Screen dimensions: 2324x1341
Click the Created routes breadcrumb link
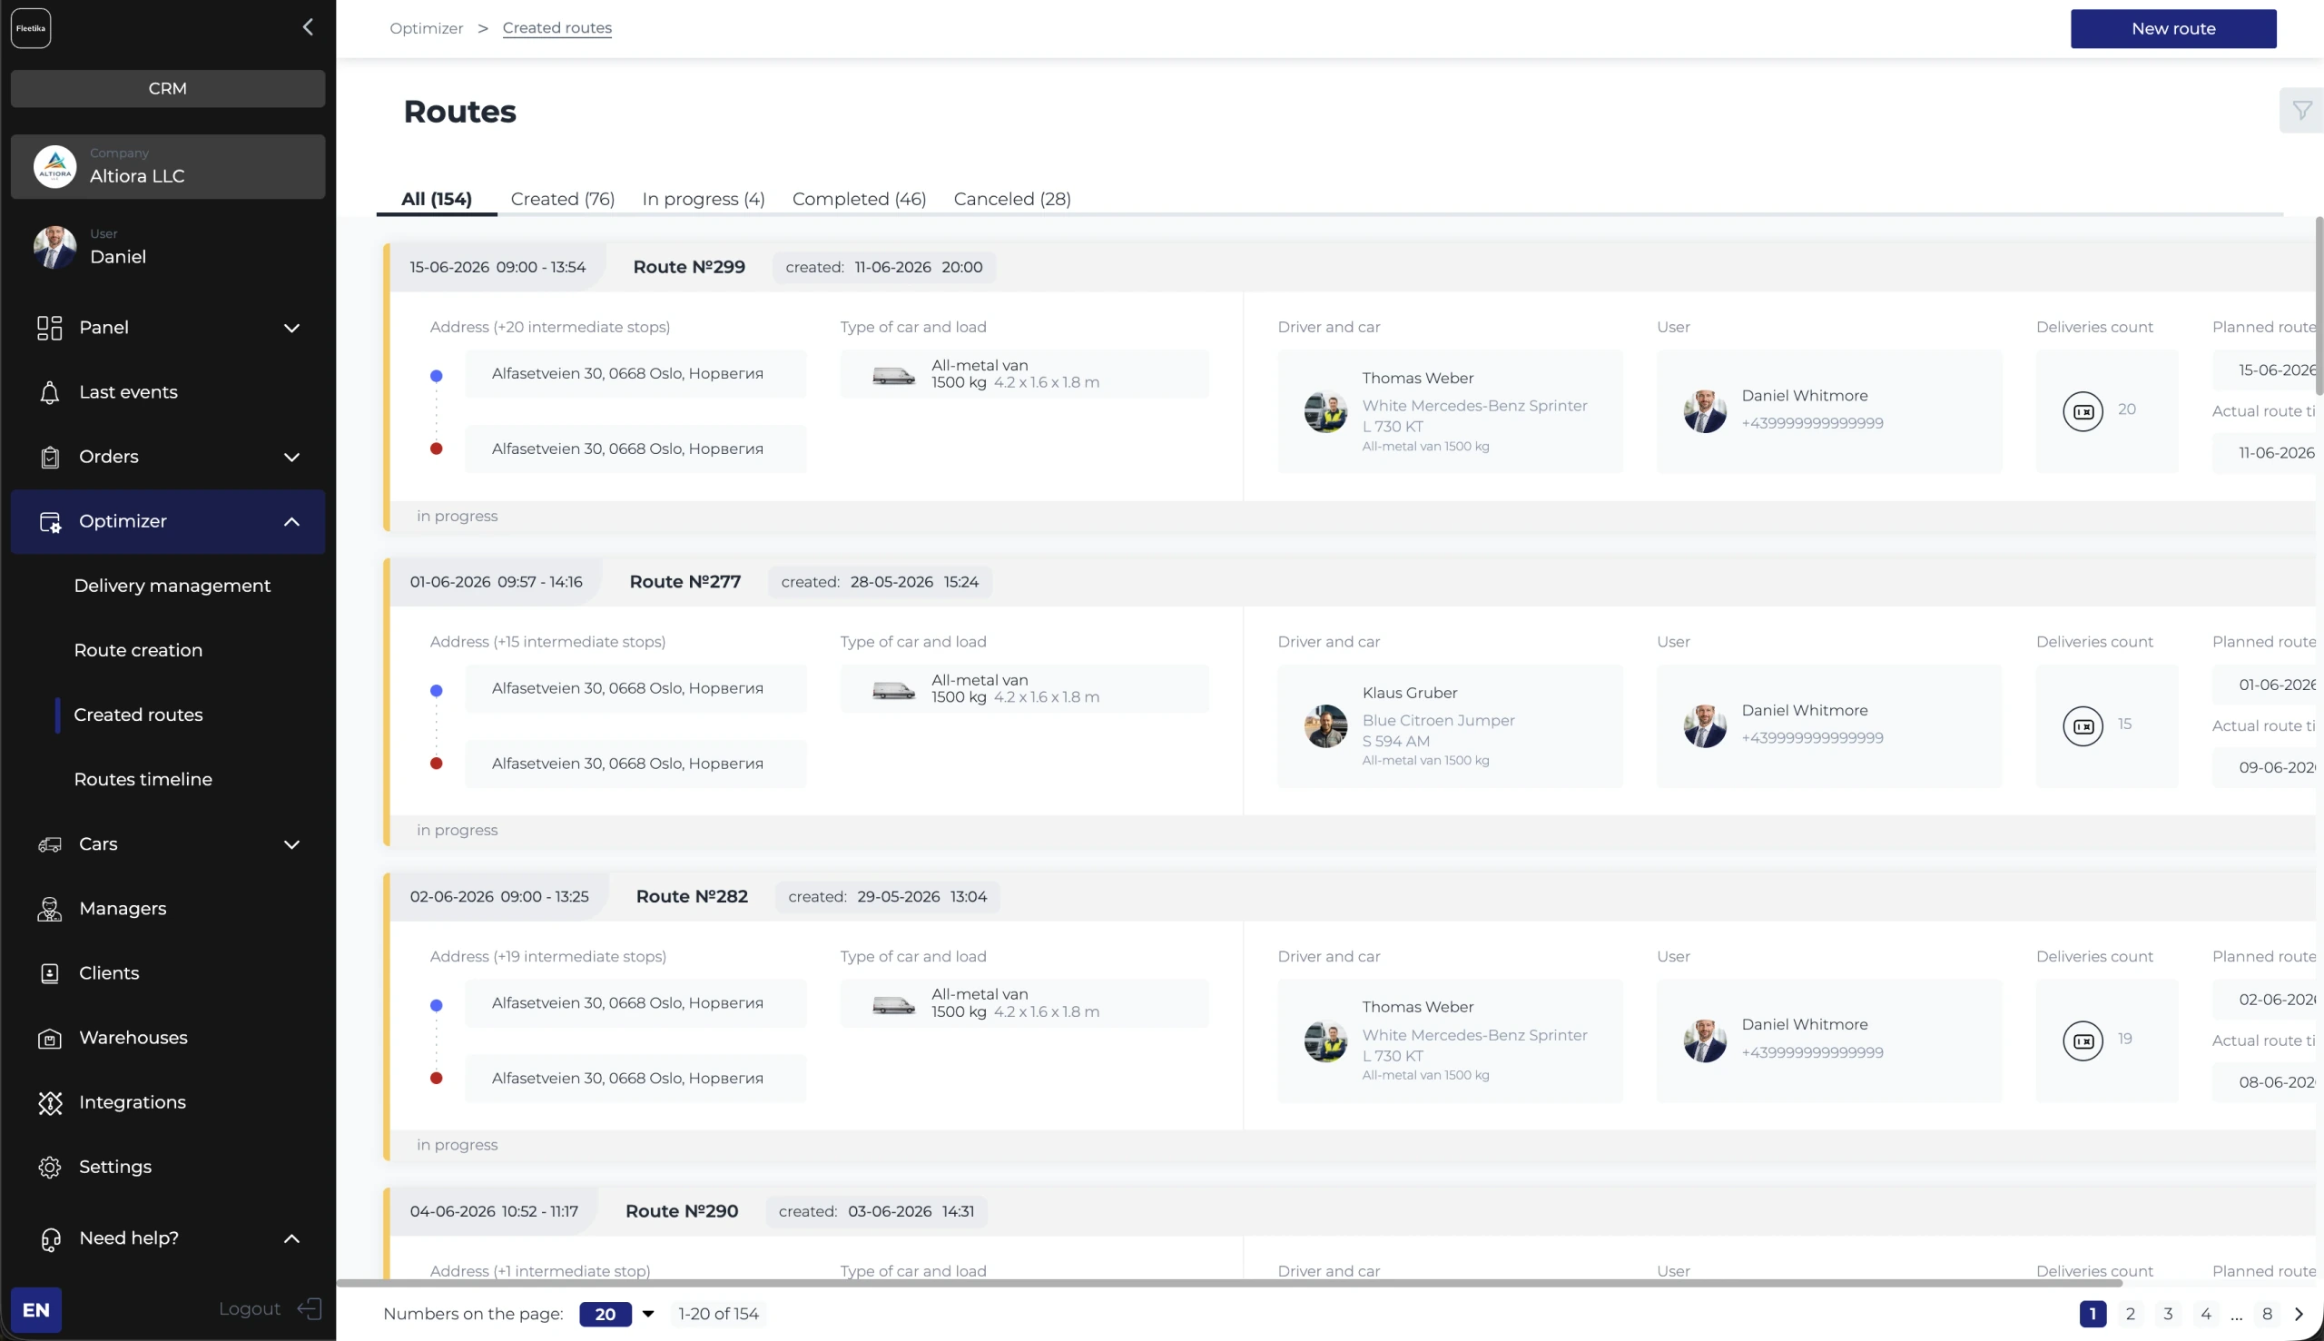pyautogui.click(x=557, y=27)
